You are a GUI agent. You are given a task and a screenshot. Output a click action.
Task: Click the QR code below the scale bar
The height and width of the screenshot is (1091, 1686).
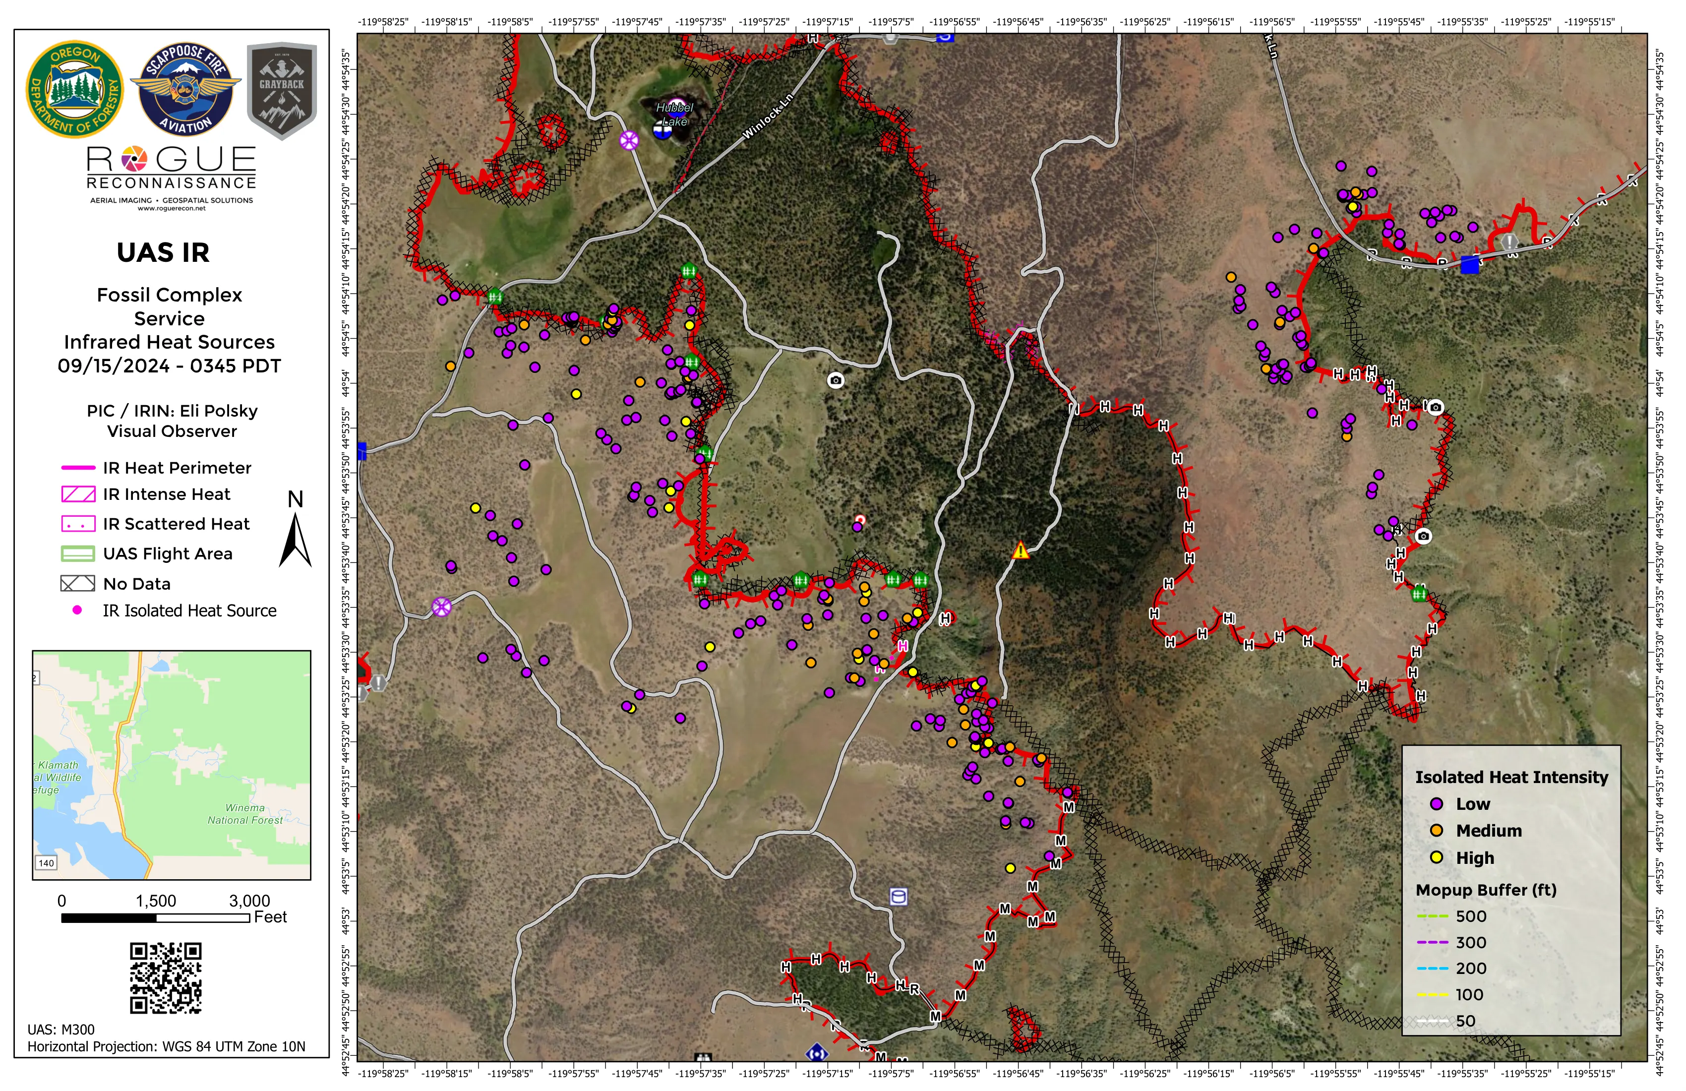click(166, 977)
